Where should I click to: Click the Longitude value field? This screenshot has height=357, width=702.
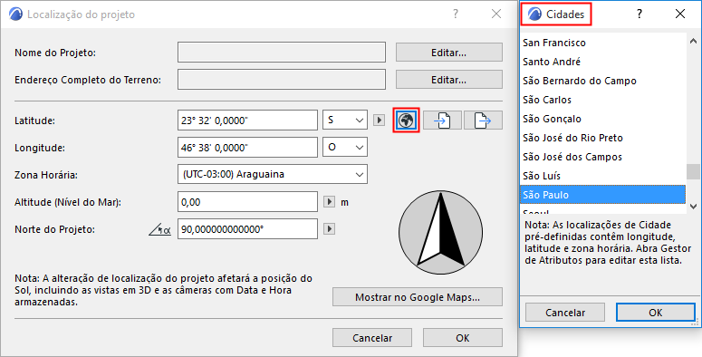pos(247,148)
